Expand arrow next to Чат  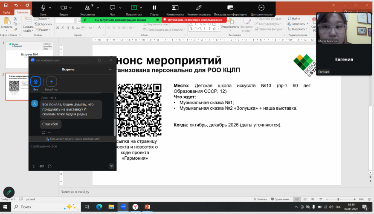pos(120,8)
